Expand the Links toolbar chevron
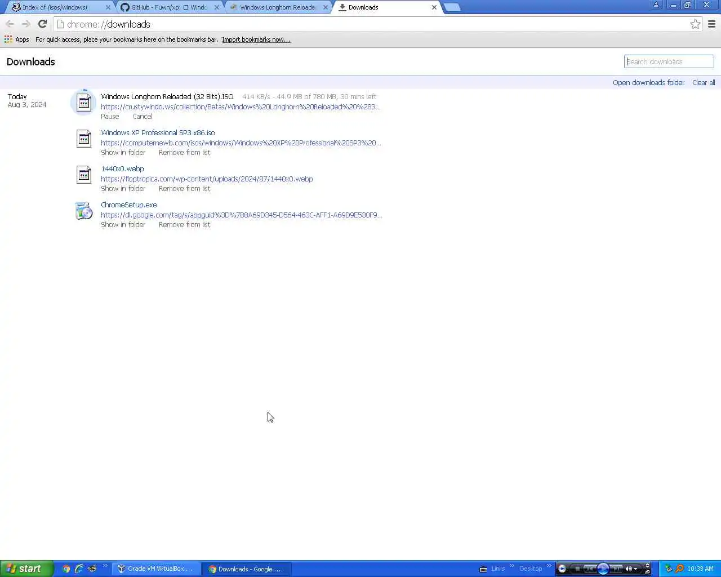Screen dimensions: 721x577 pos(511,566)
